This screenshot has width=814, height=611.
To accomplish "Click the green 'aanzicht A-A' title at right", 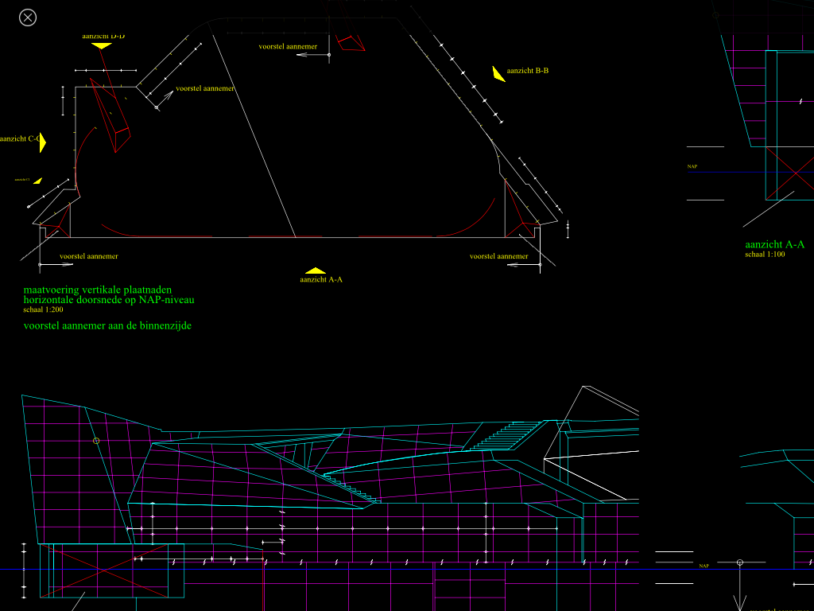I will click(x=774, y=244).
